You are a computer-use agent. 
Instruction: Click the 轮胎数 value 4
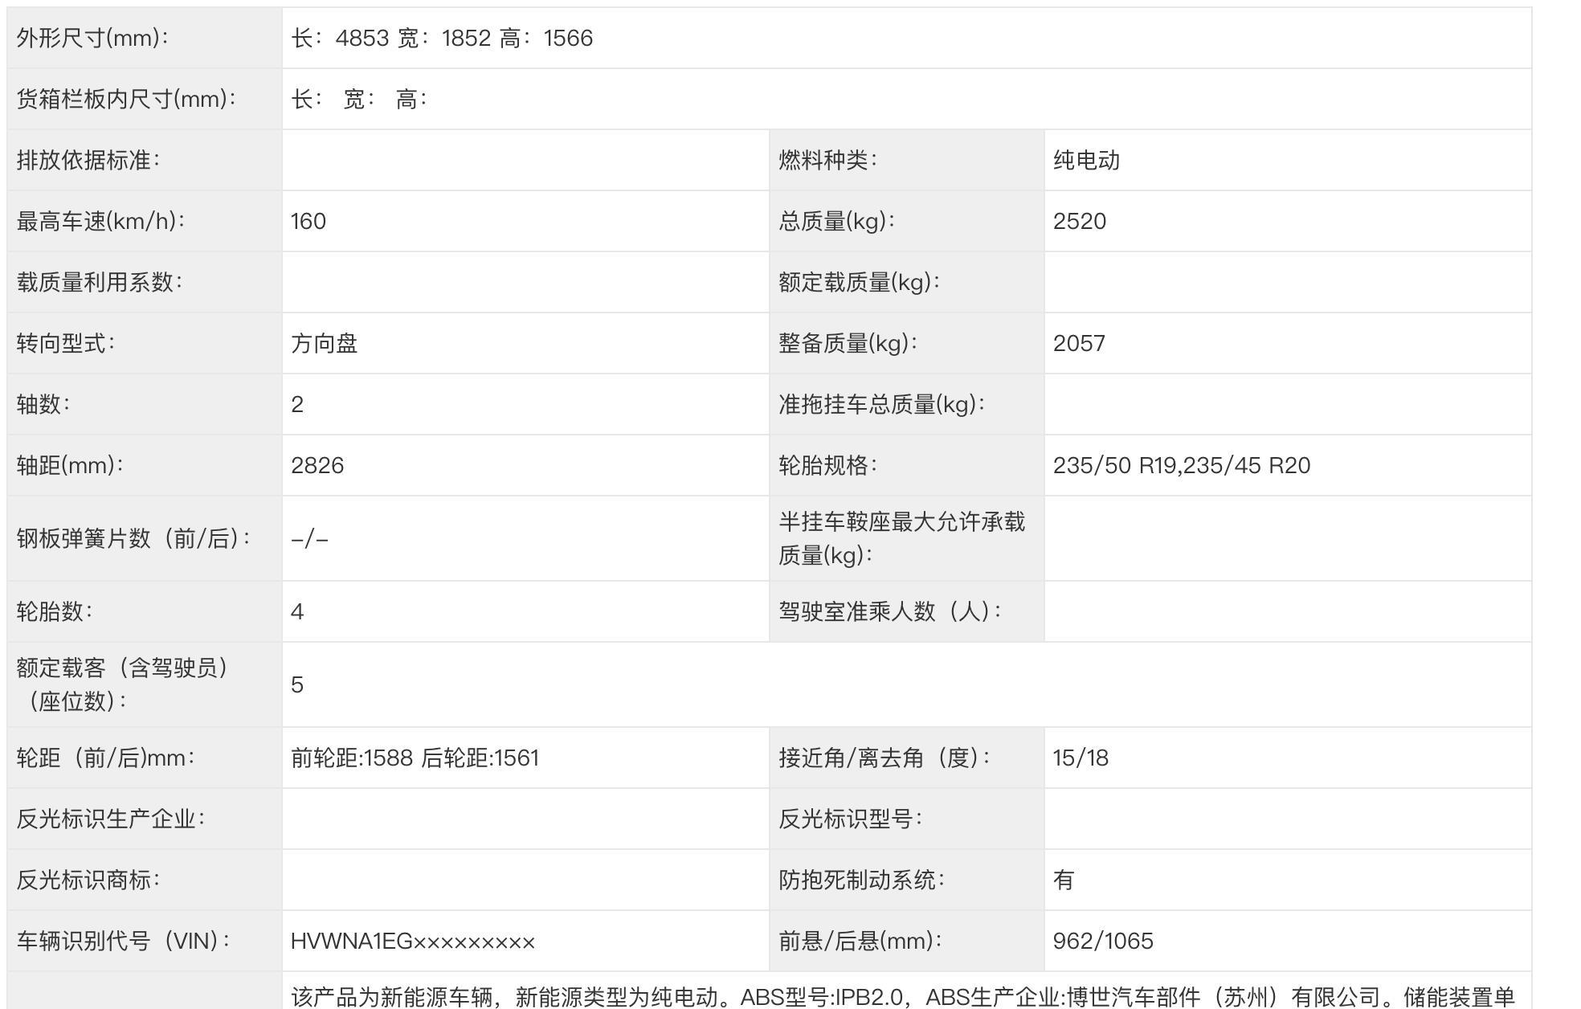(x=297, y=612)
